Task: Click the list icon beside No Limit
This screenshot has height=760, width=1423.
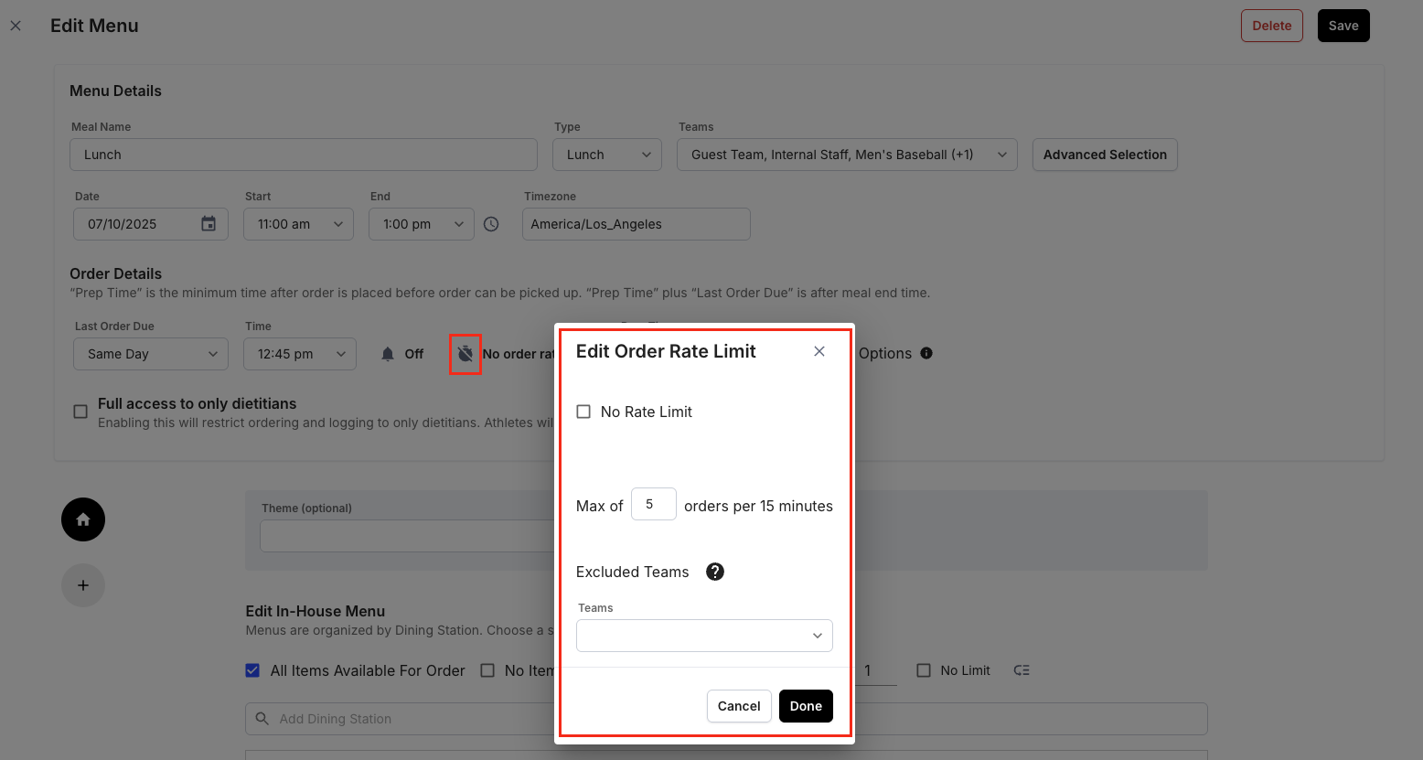Action: point(1022,670)
